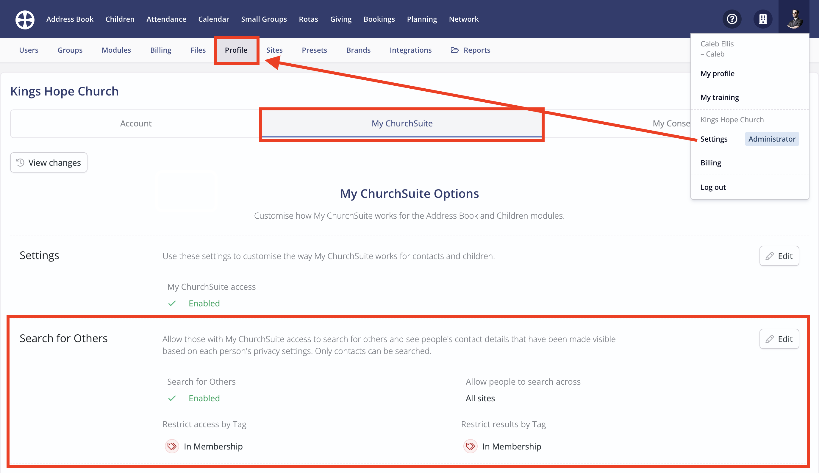Viewport: 819px width, 473px height.
Task: Edit the Settings section
Action: 779,256
